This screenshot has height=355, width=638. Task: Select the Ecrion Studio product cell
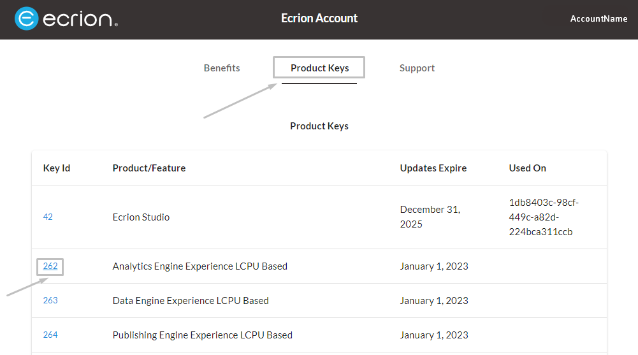click(x=141, y=217)
